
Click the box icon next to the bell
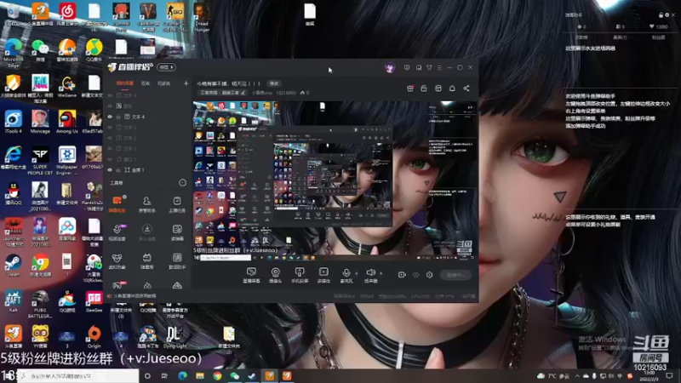click(438, 89)
